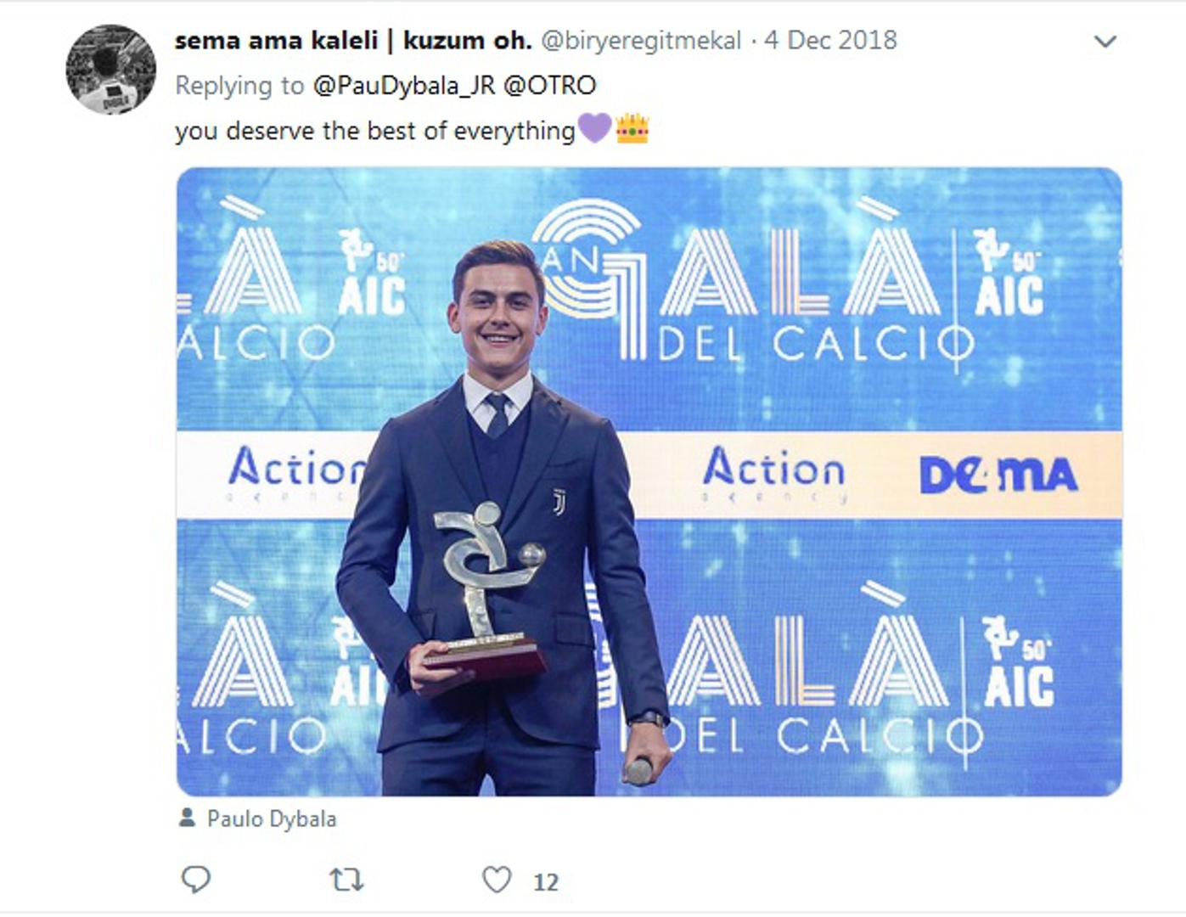Click the DE·MA sponsor logo in photo
The width and height of the screenshot is (1186, 917).
point(998,475)
